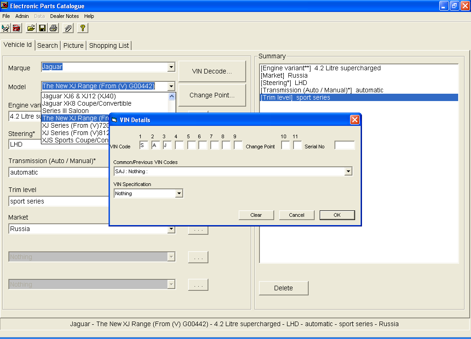Image resolution: width=471 pixels, height=339 pixels.
Task: Select Market Russia line in Summary
Action: coord(359,76)
